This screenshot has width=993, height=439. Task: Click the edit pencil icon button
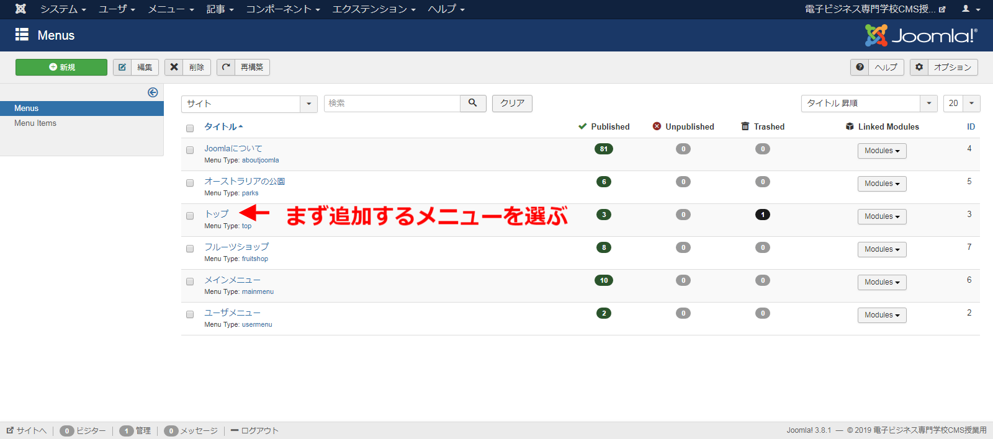click(x=122, y=67)
